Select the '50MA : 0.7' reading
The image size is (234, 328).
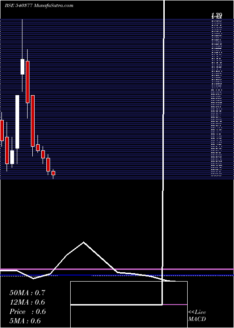coord(27,293)
